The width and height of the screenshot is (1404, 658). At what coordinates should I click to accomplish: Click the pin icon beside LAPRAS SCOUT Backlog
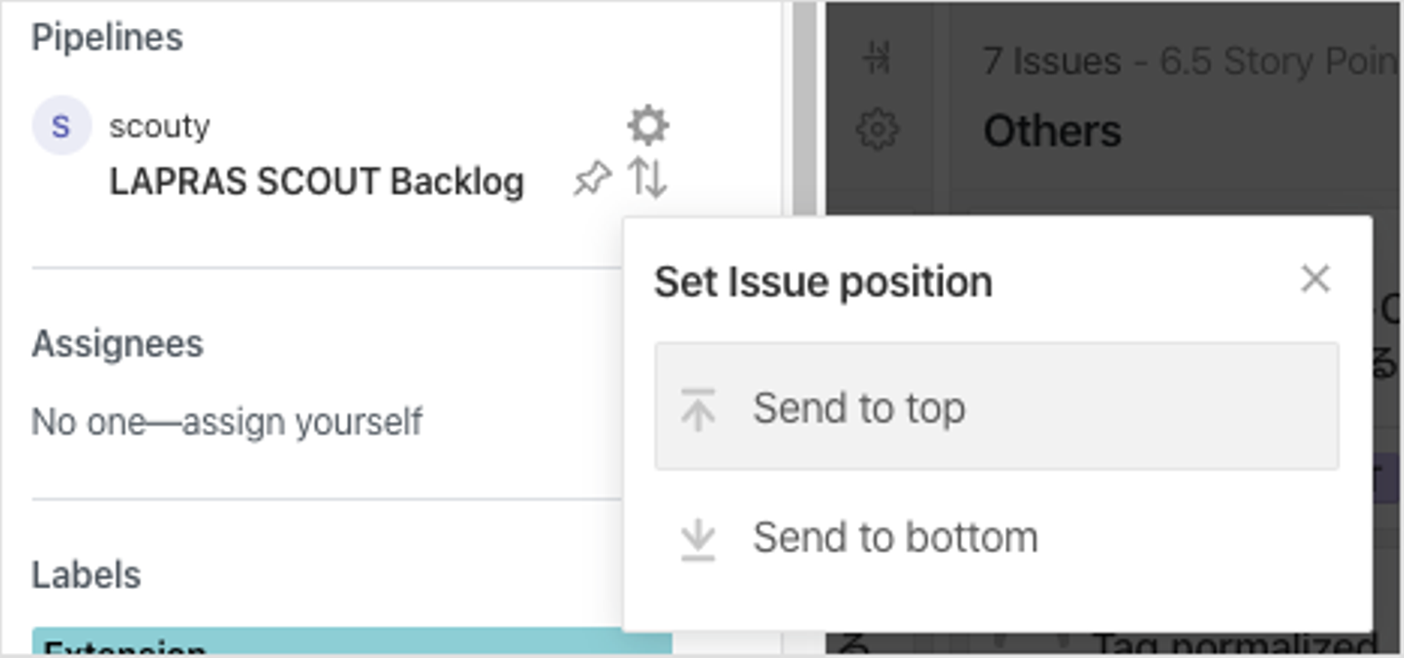[x=592, y=179]
